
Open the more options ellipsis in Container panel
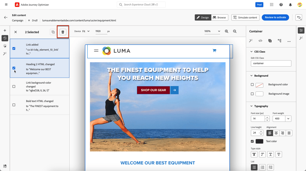click(x=289, y=41)
